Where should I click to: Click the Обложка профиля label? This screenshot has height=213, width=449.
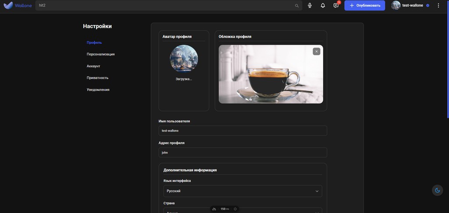pos(235,37)
